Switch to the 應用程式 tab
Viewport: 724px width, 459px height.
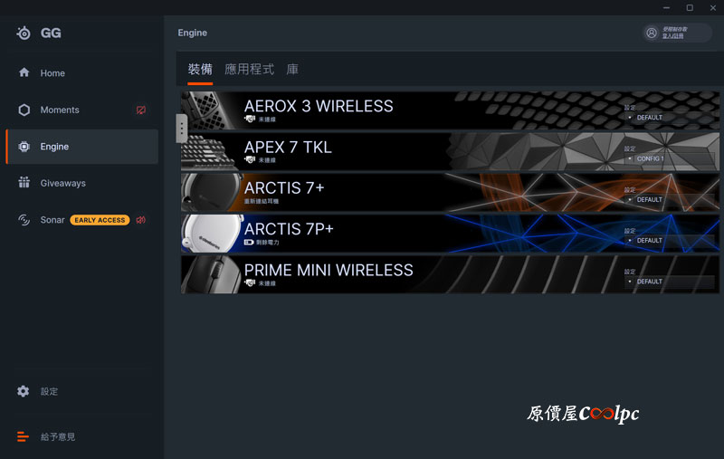coord(250,70)
